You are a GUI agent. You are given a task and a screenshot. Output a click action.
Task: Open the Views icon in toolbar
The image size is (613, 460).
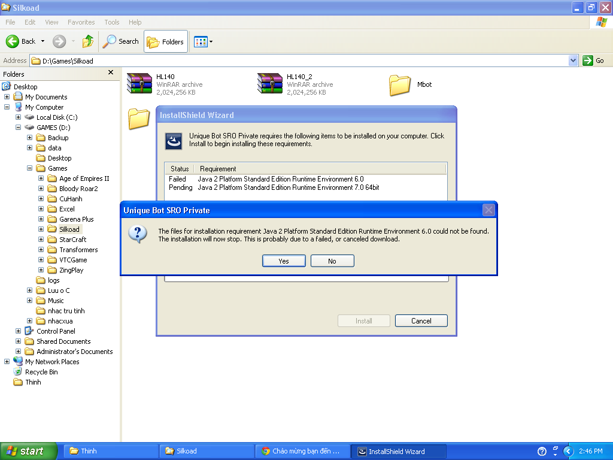(x=201, y=41)
